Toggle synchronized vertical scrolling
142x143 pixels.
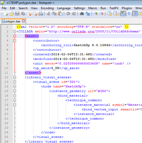point(109,14)
